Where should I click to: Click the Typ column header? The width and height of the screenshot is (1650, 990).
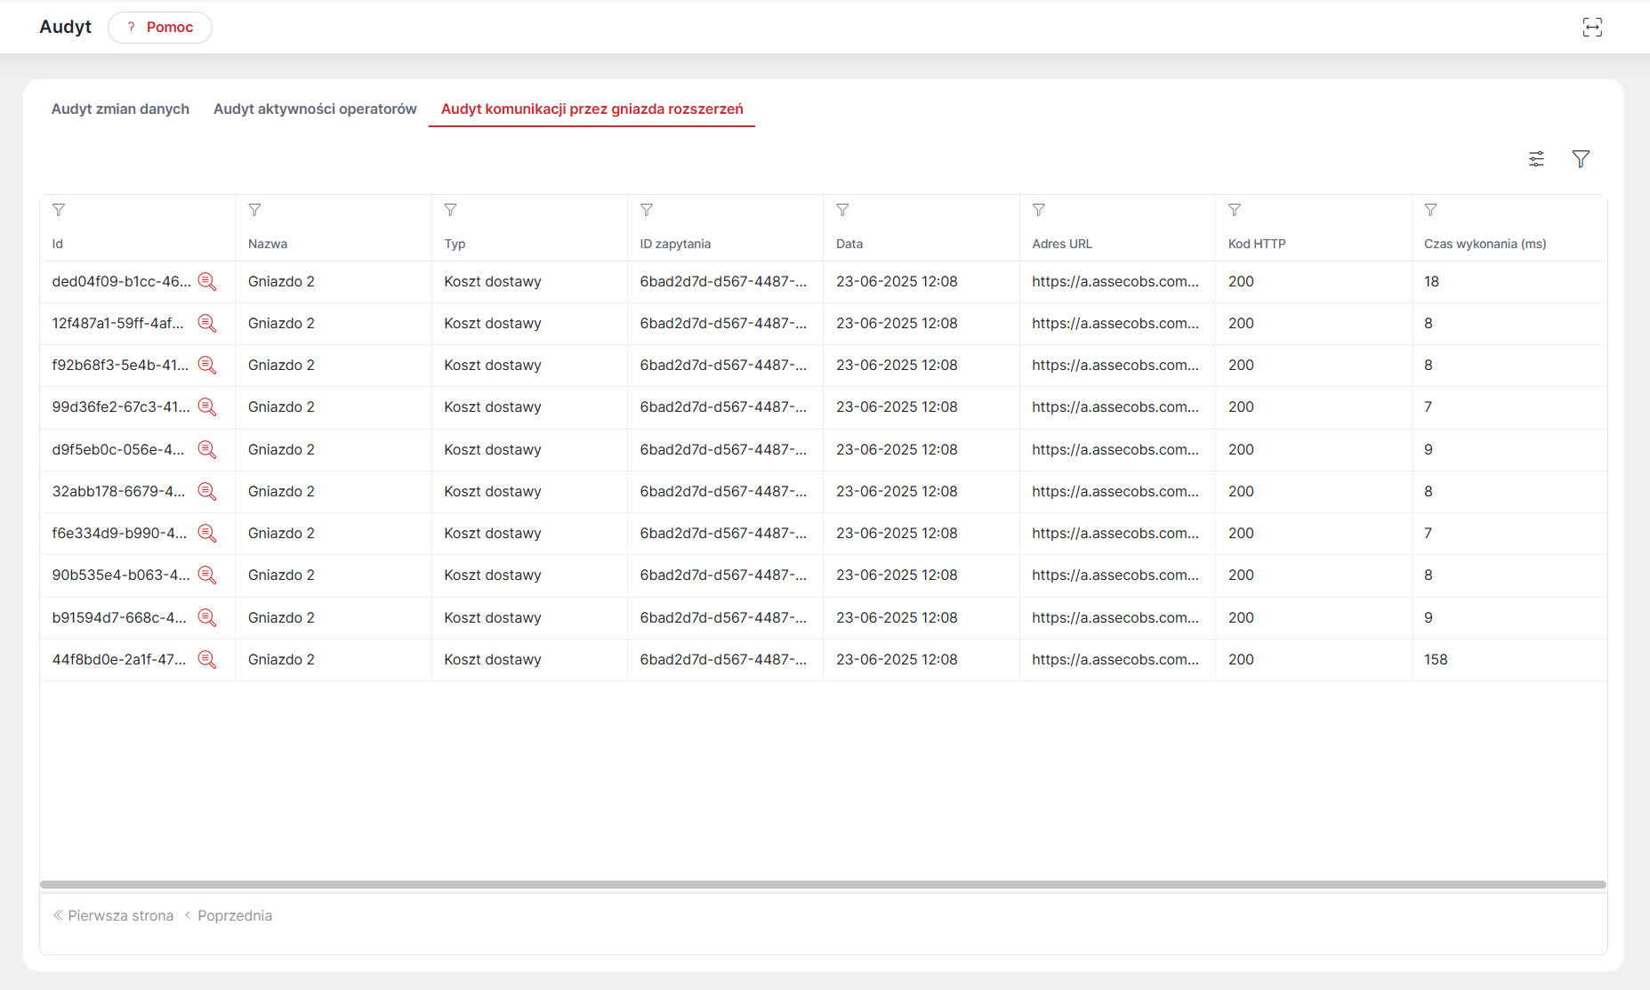tap(455, 244)
